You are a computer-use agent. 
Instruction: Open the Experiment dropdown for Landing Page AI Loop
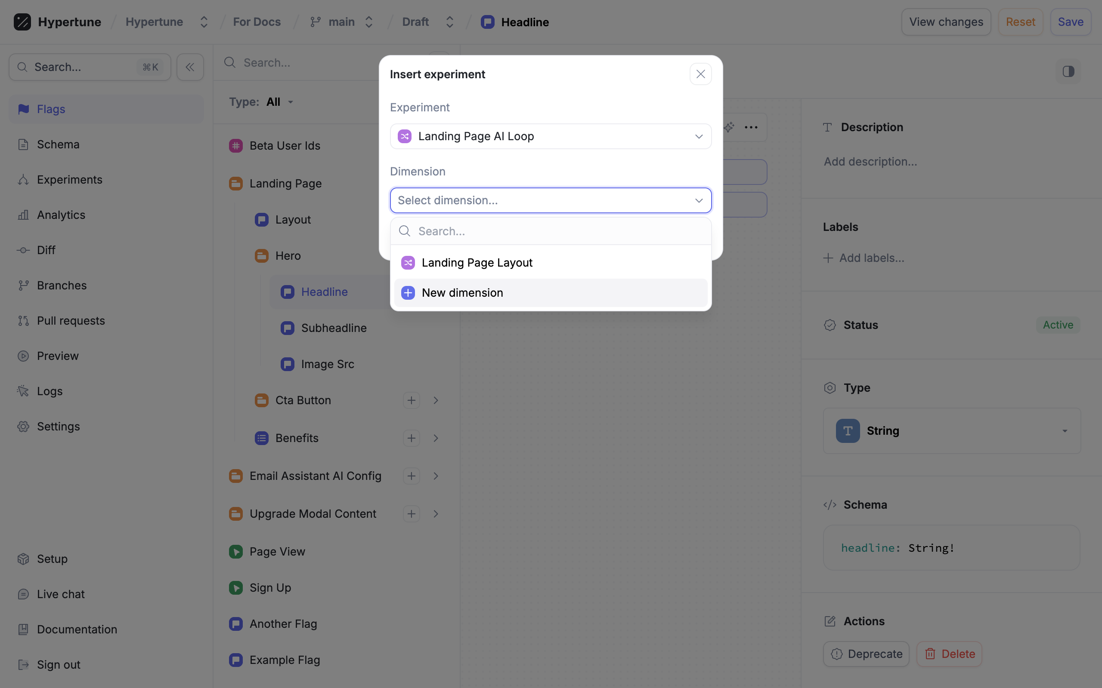click(551, 136)
